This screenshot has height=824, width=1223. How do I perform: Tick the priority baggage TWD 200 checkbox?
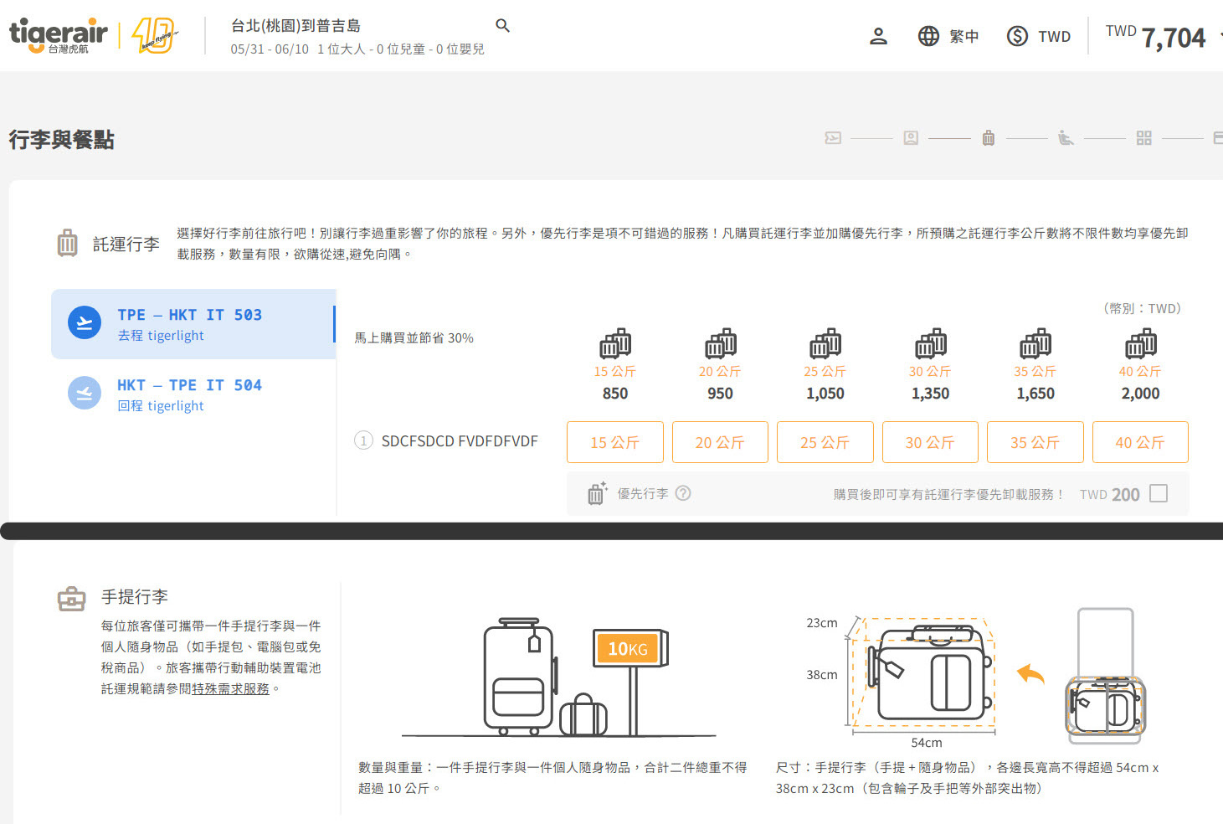[x=1159, y=493]
